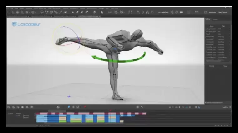The image size is (238, 133).
Task: Click the first icon in the timeline toolbar
Action: (9, 107)
